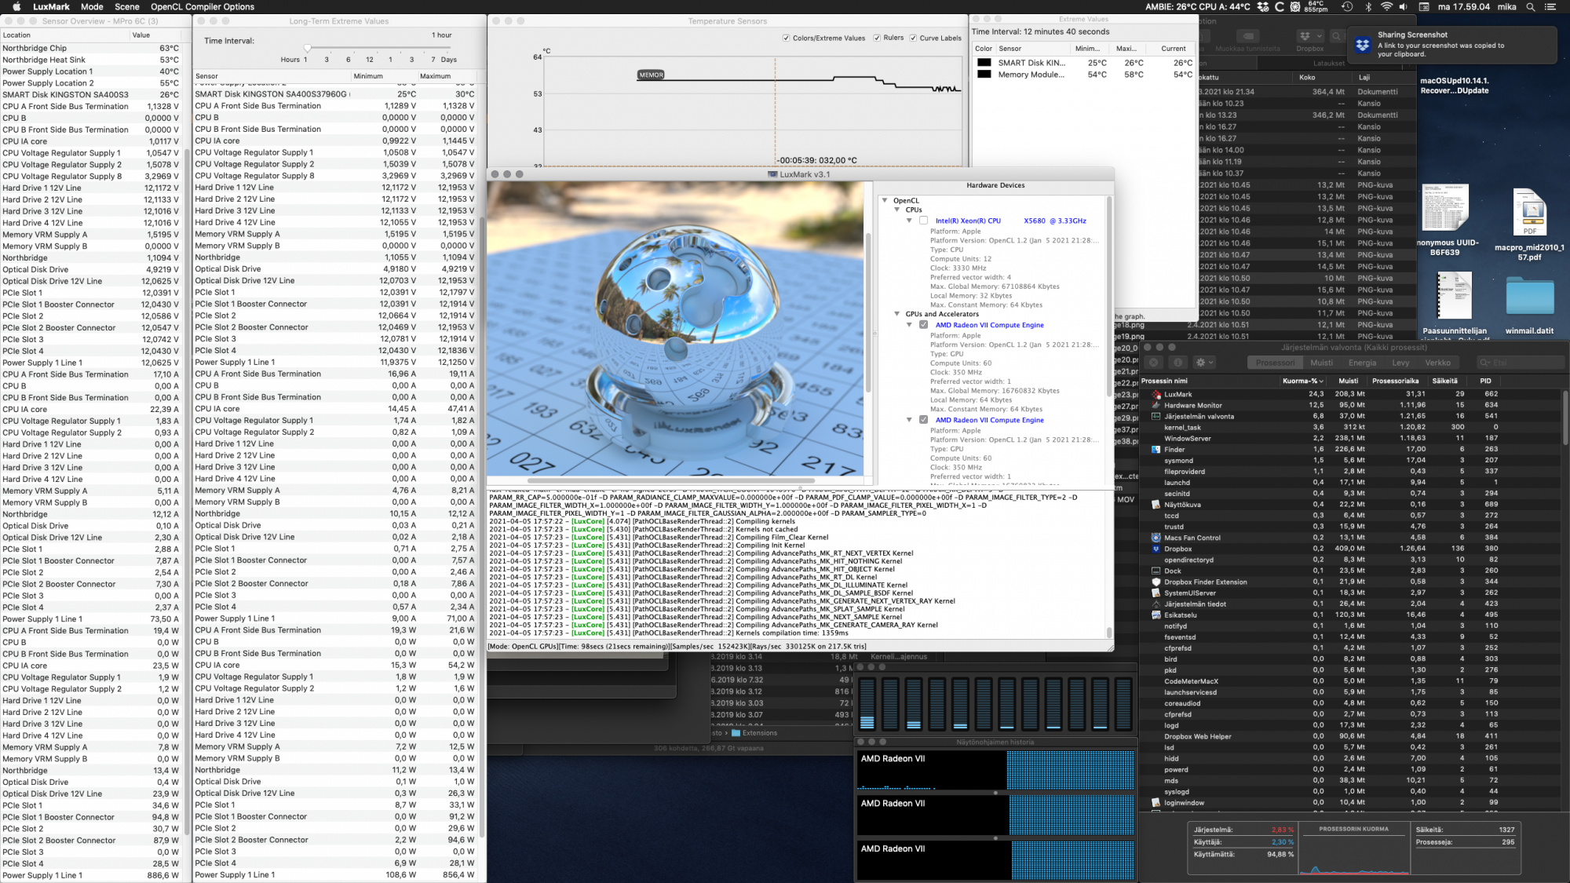This screenshot has width=1570, height=883.
Task: Open the Dropbox toolbar dropdown in Finder
Action: pyautogui.click(x=1310, y=36)
